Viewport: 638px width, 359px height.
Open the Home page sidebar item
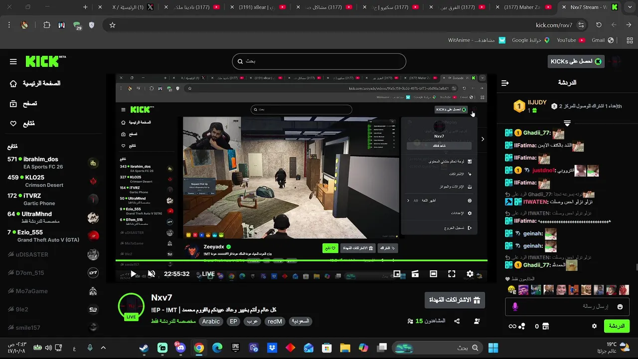pyautogui.click(x=35, y=83)
